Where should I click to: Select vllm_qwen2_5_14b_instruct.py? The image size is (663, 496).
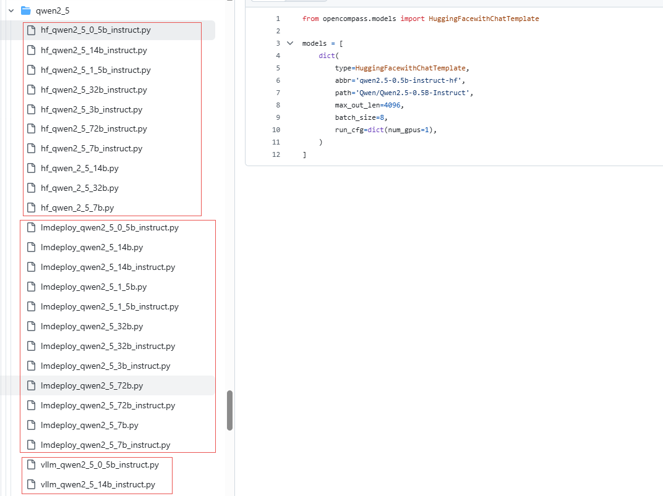click(98, 485)
